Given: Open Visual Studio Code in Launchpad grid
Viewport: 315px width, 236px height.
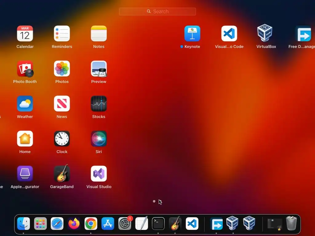Looking at the screenshot, I should 229,33.
